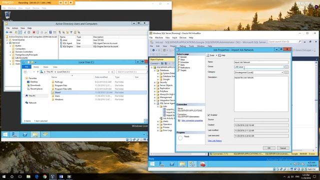
Task: Open Devices menu in Windows SQL Server VirtualBox window
Action: click(x=182, y=37)
